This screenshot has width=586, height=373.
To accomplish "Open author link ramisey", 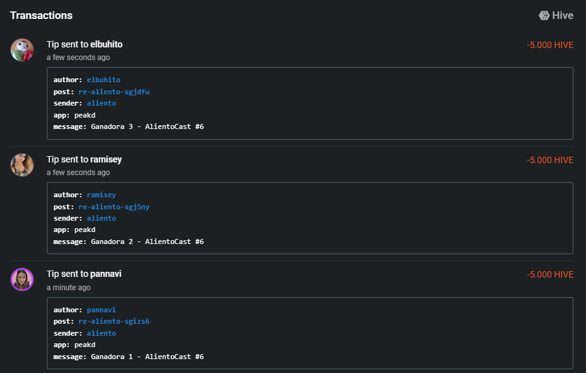I will (101, 195).
